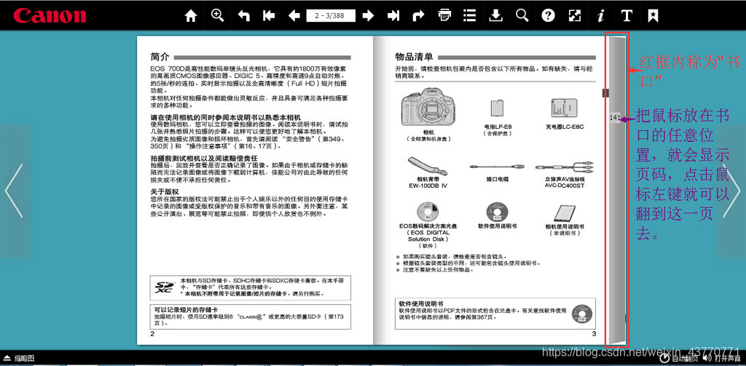
Task: Activate the zoom-in magnifier icon
Action: coord(217,15)
